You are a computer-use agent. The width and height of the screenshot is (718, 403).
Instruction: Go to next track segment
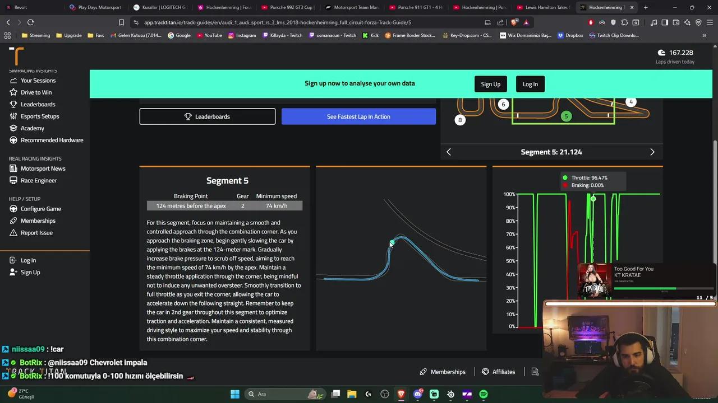click(652, 152)
